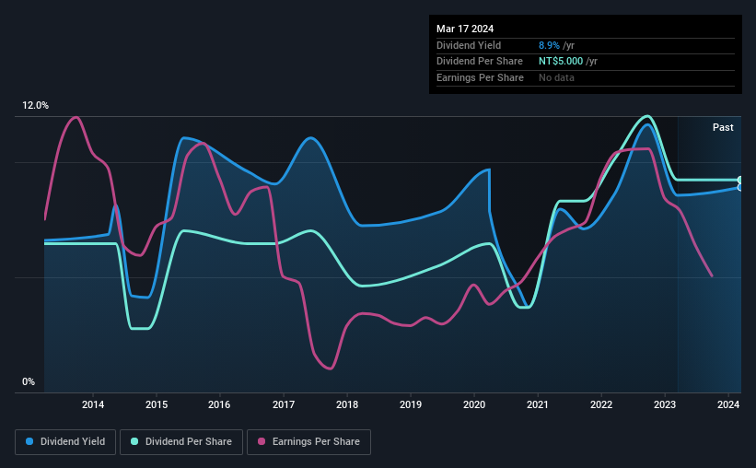Click the 2022 x-axis label
Screen dimensions: 756x468
(601, 404)
